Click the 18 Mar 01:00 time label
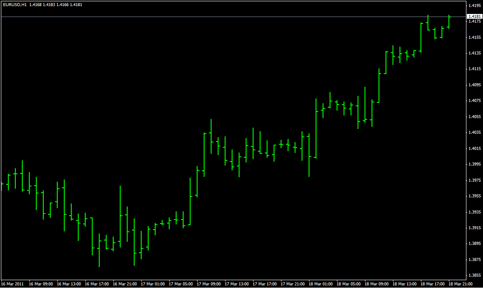This screenshot has width=483, height=288. (x=321, y=284)
